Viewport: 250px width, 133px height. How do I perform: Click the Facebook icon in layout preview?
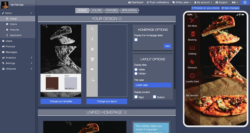tap(92, 39)
